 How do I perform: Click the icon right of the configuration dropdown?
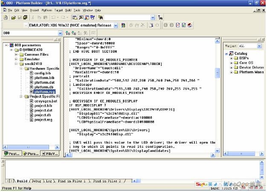click(123, 25)
